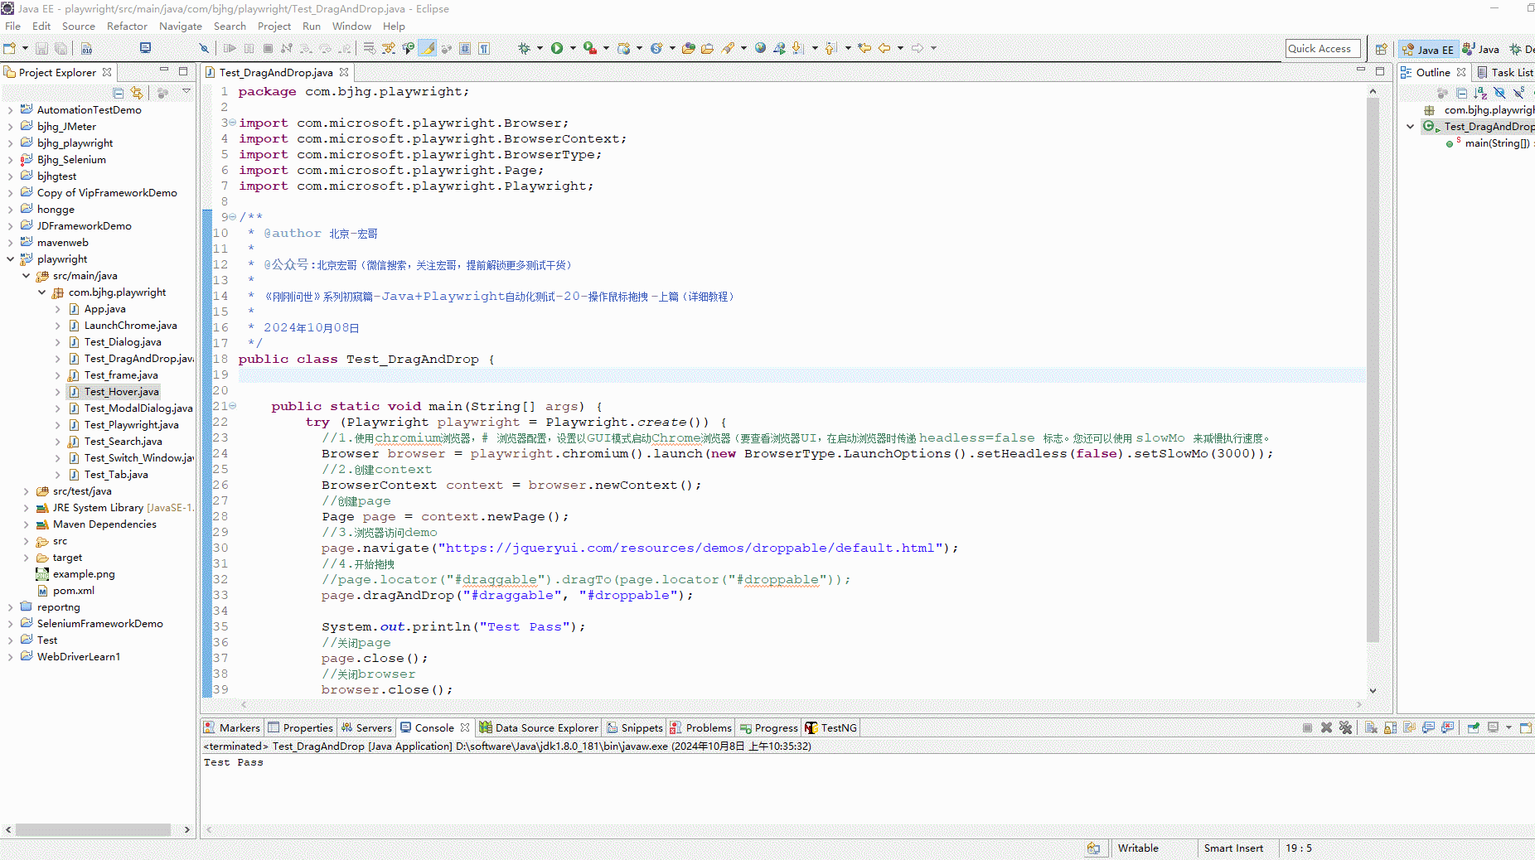Click the Project Explorer horizontal scrollbar
Screen dimensions: 1535x860
(93, 829)
